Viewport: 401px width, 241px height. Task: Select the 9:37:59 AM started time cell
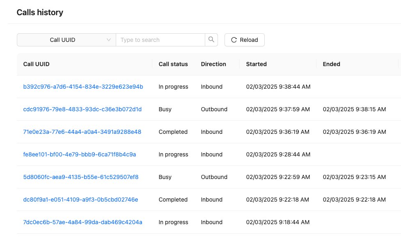(278, 109)
